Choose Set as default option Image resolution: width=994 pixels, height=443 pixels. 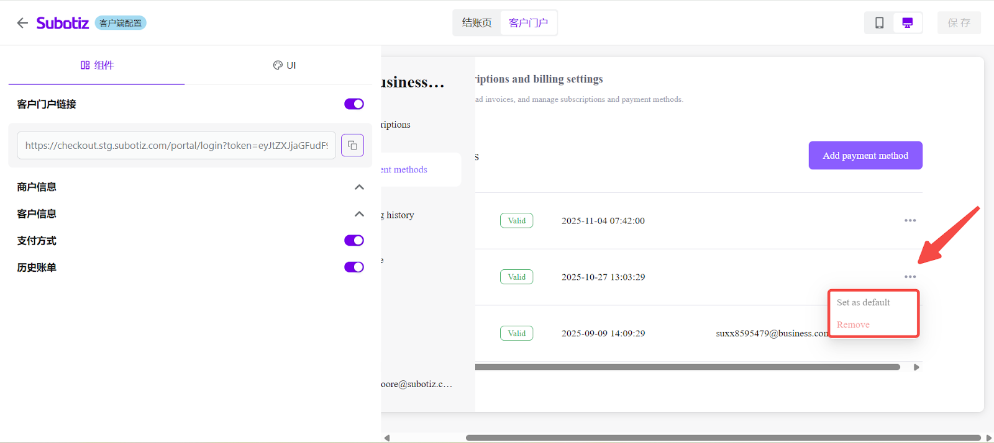click(x=863, y=303)
